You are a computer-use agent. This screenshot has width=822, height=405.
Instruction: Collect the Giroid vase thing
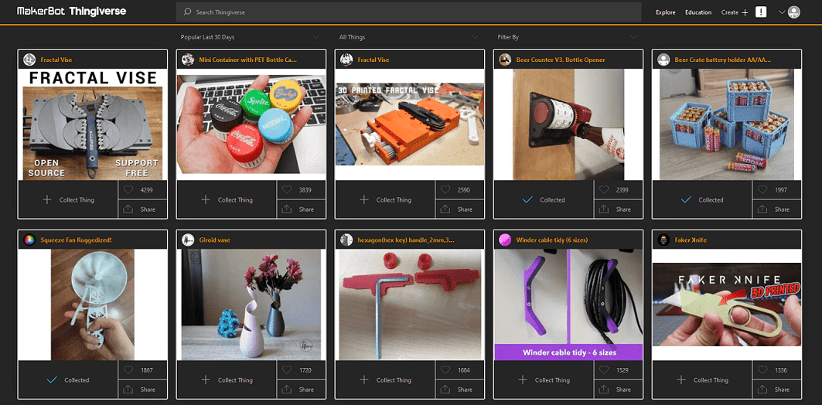pyautogui.click(x=227, y=379)
